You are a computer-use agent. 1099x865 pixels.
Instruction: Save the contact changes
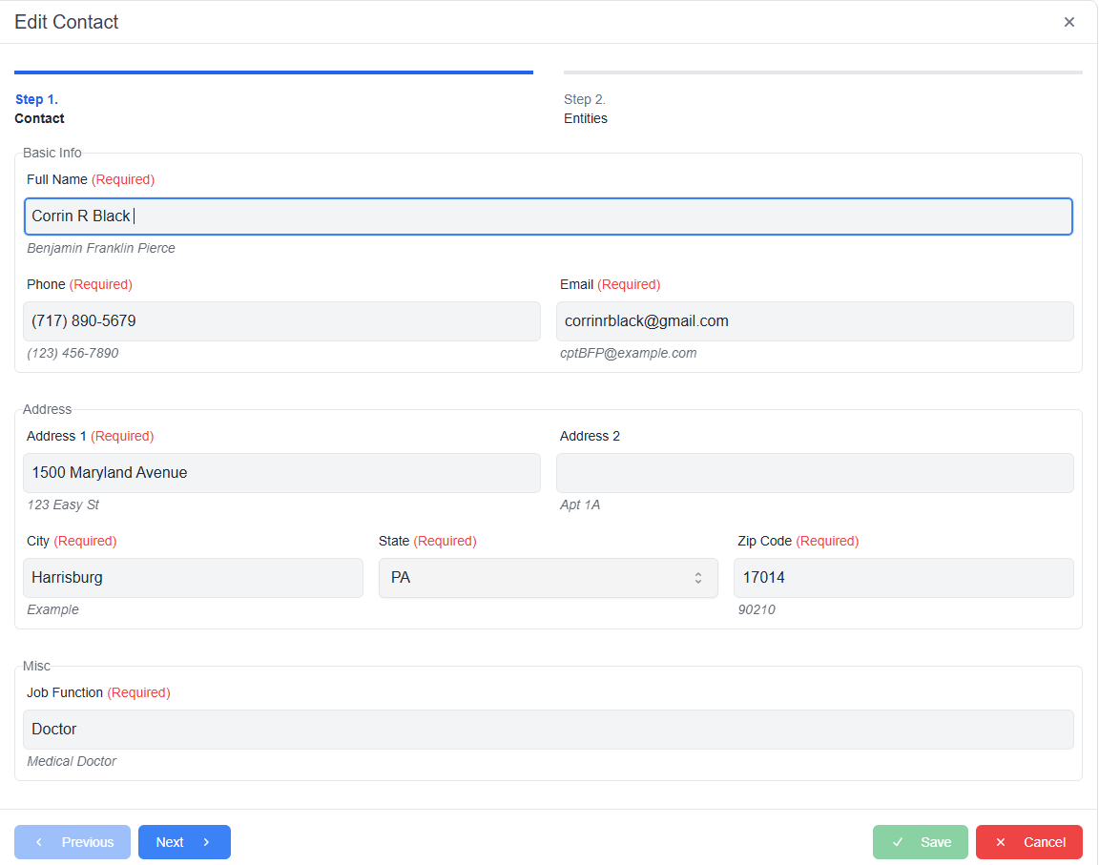tap(921, 842)
